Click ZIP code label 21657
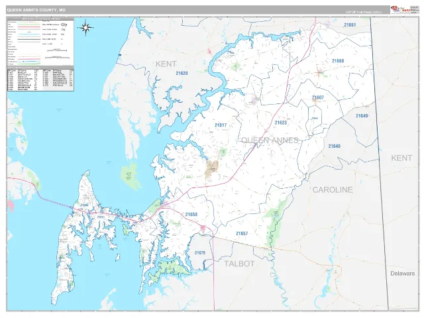Image resolution: width=424 pixels, height=318 pixels. [242, 233]
